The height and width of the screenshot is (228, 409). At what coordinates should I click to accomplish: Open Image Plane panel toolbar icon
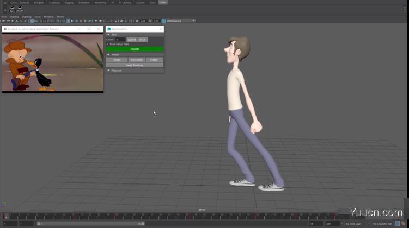pos(16,21)
